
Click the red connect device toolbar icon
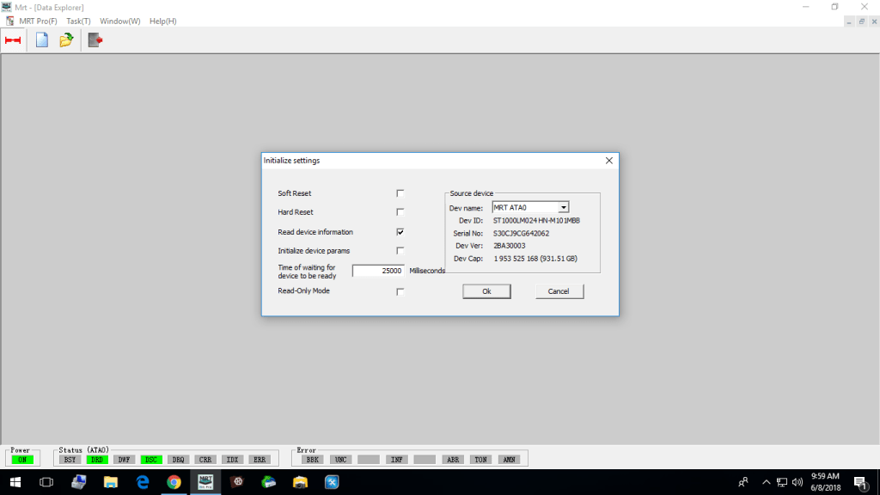13,40
